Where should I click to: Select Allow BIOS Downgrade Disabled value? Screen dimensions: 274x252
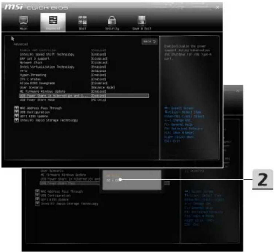pyautogui.click(x=99, y=83)
